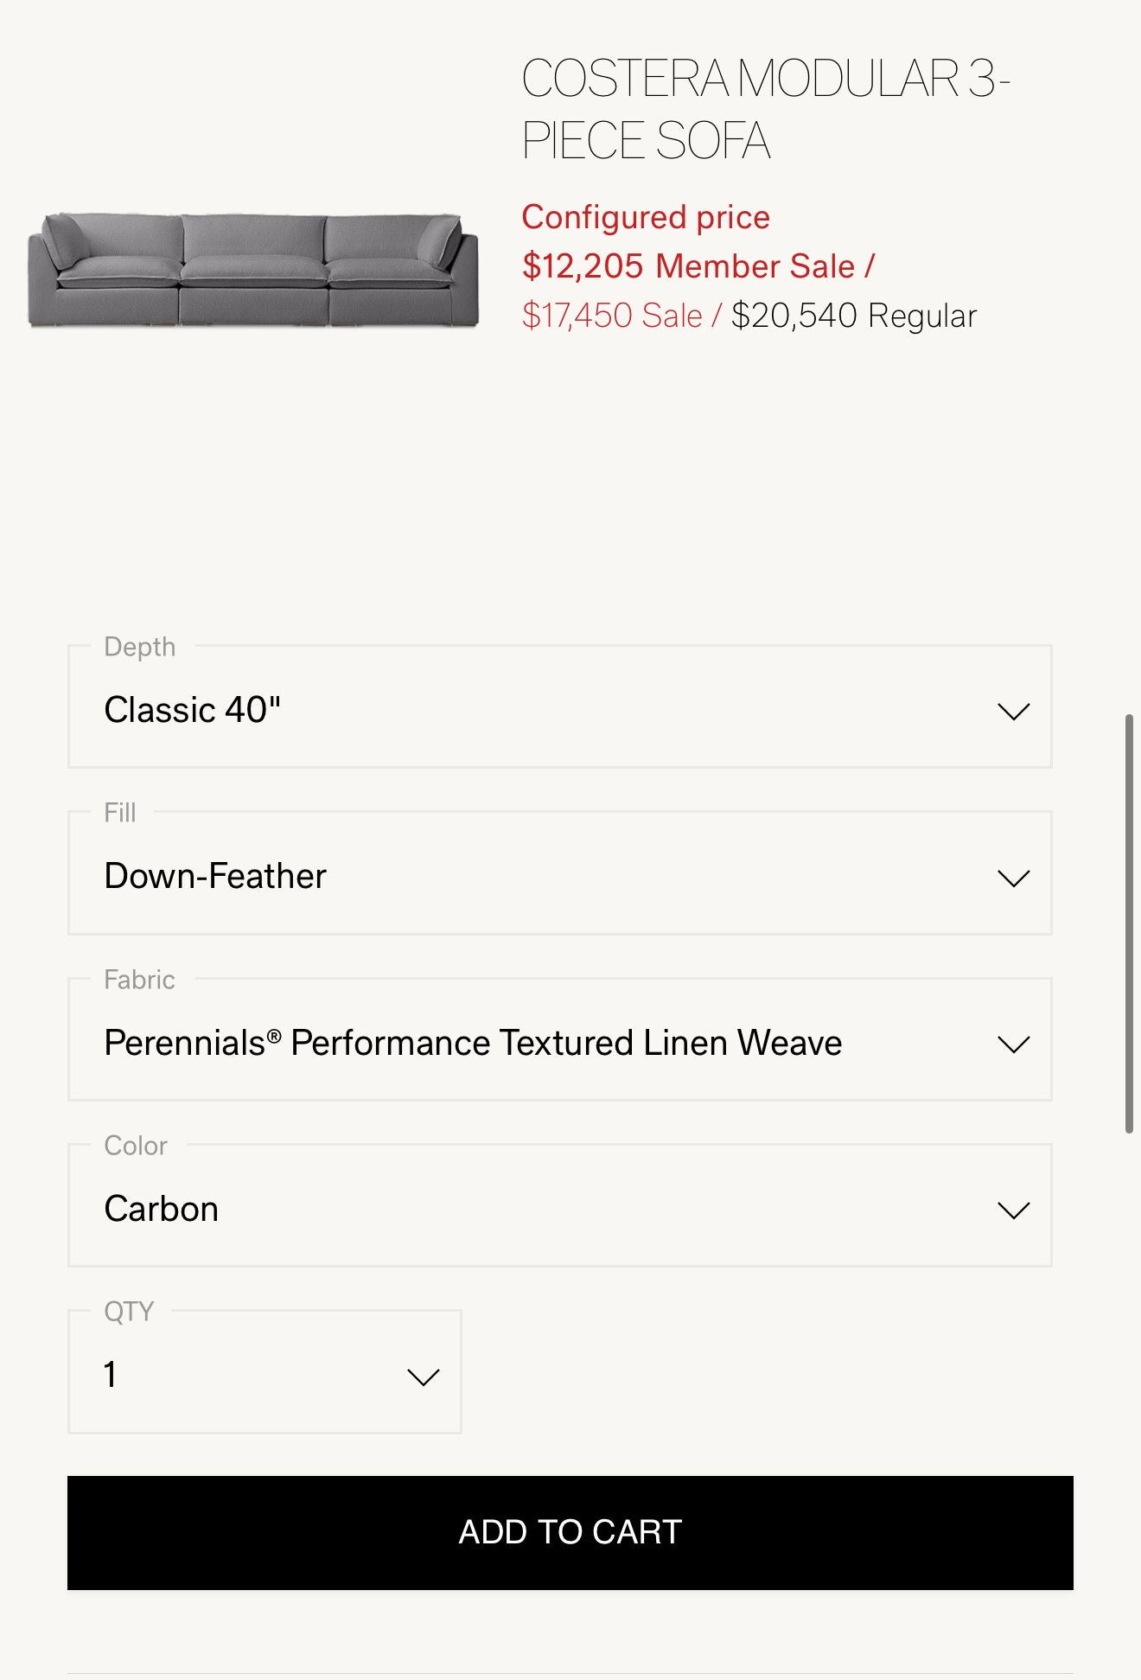
Task: Click the Fabric dropdown chevron arrow
Action: point(1013,1044)
